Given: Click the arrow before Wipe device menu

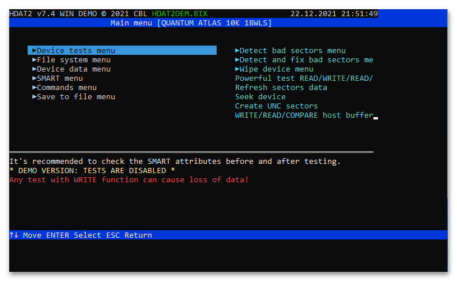Looking at the screenshot, I should click(237, 69).
